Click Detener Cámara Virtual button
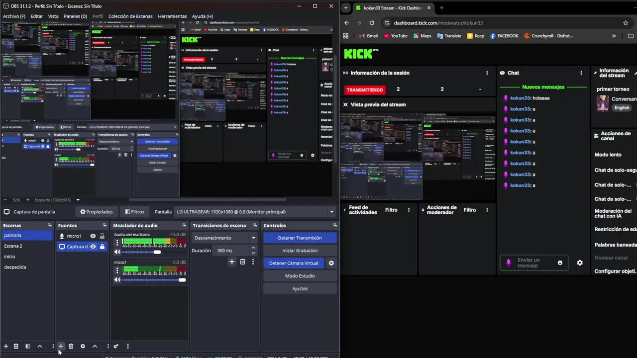Viewport: 637px width, 358px height. 294,263
